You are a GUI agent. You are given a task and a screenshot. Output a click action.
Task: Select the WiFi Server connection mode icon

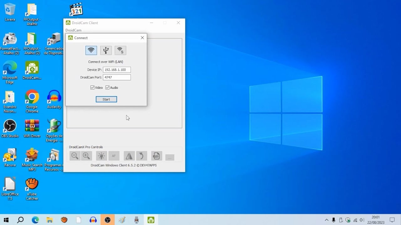pos(120,50)
